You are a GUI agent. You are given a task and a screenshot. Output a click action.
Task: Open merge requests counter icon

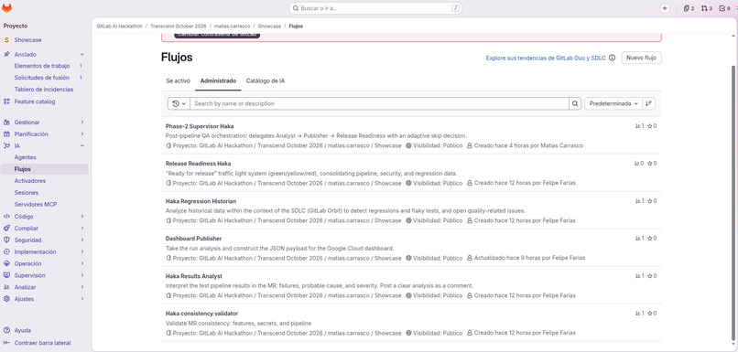pyautogui.click(x=707, y=8)
